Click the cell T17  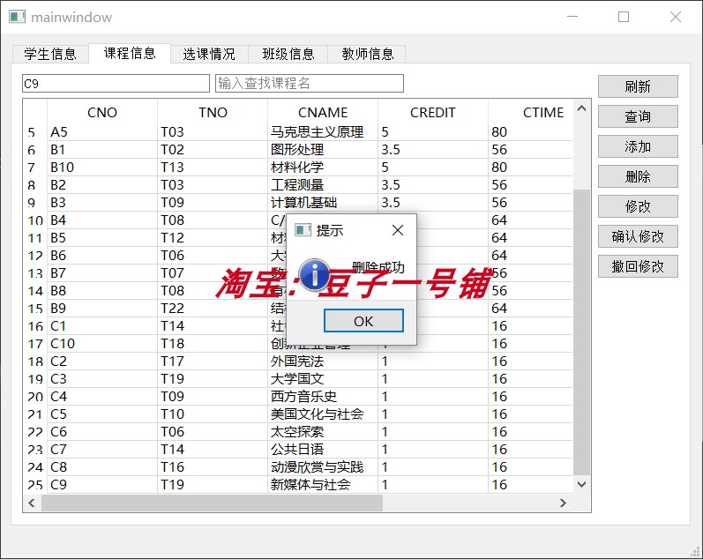[x=213, y=361]
